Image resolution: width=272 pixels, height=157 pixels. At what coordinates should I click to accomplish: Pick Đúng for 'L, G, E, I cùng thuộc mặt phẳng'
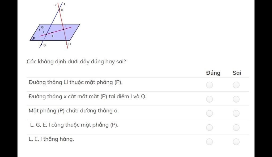tap(209, 128)
